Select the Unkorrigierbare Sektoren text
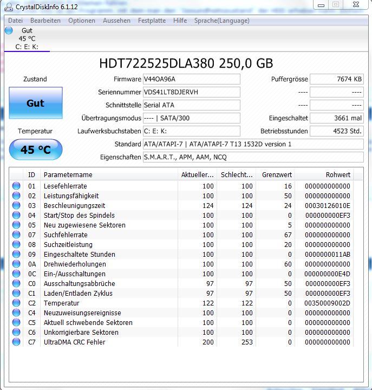The image size is (372, 390). tap(81, 332)
